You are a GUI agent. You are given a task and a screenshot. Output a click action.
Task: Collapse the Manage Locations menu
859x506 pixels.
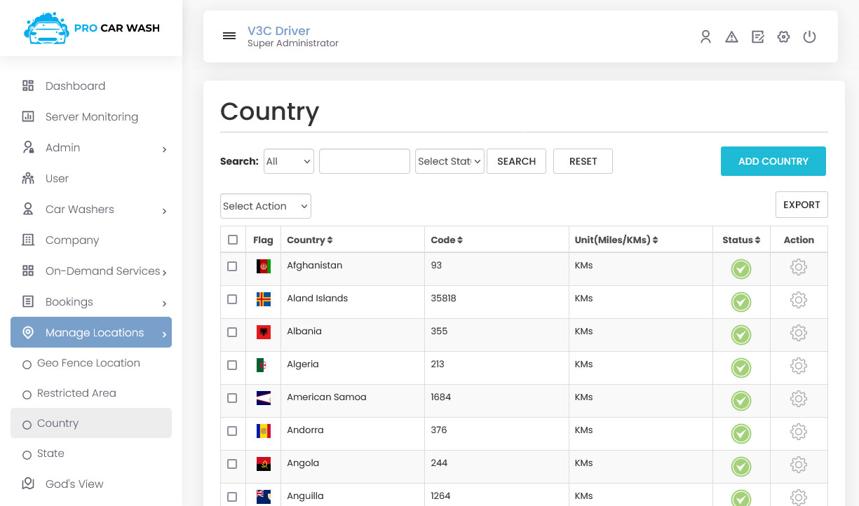pyautogui.click(x=91, y=332)
